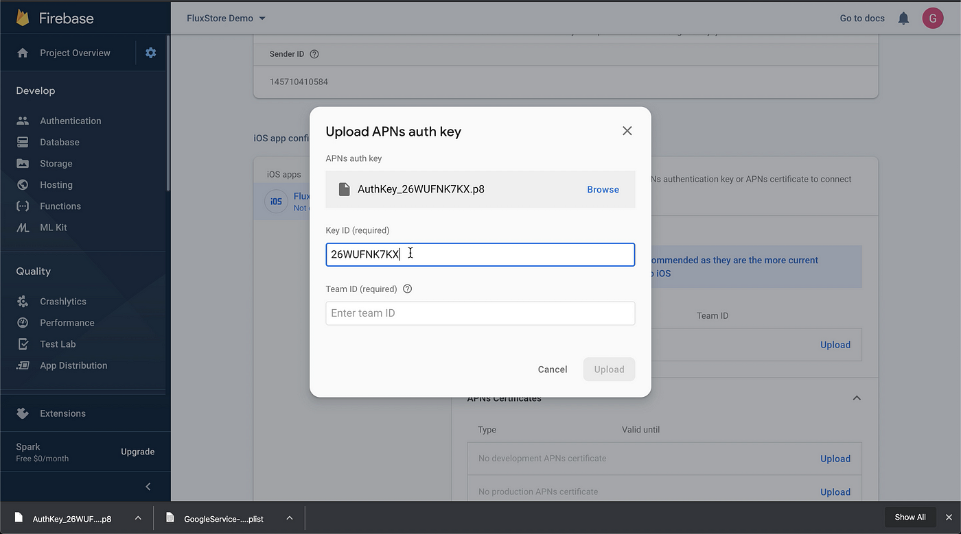Close the downloads bar with X
This screenshot has height=534, width=961.
[x=949, y=518]
